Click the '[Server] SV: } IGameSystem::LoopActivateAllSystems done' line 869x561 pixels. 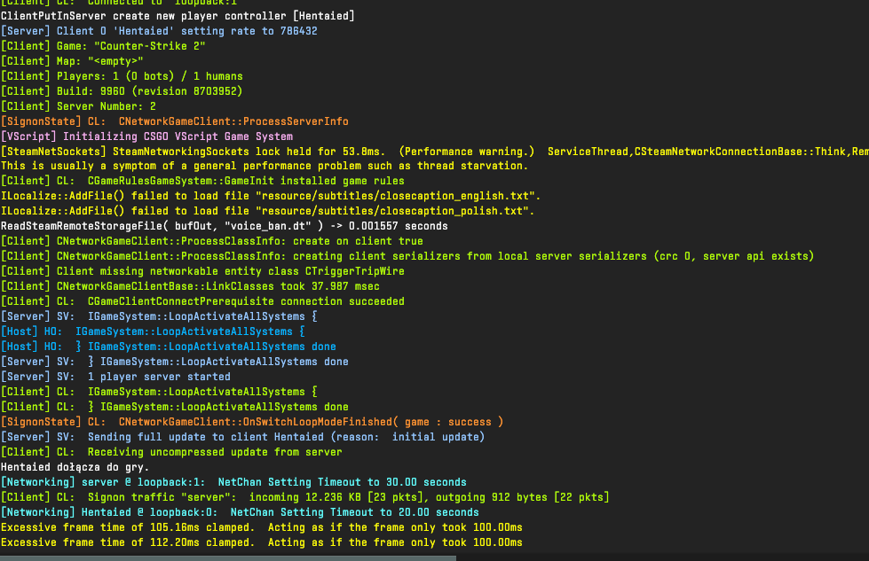click(175, 362)
